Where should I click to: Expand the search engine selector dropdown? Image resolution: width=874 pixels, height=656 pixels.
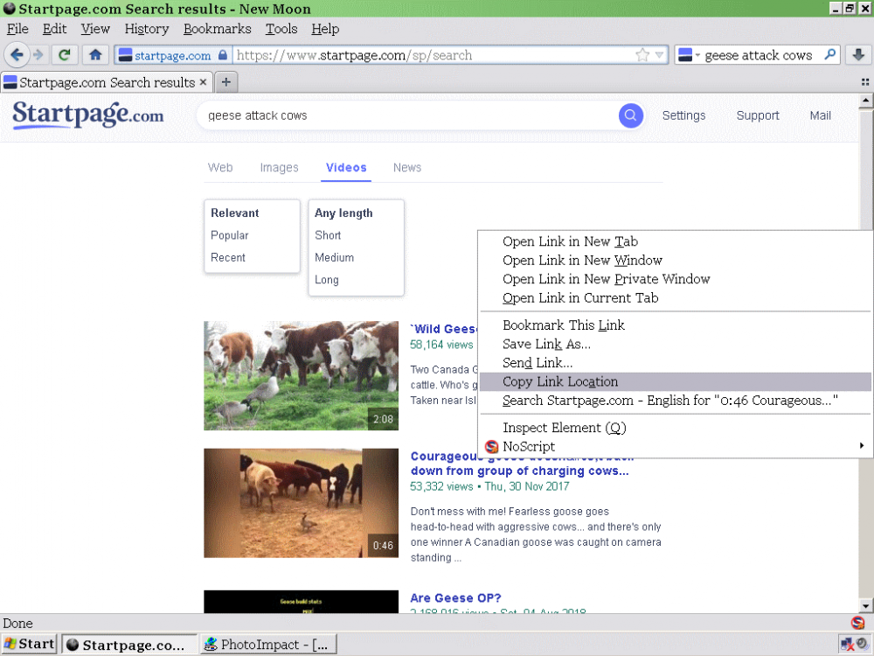tap(689, 55)
